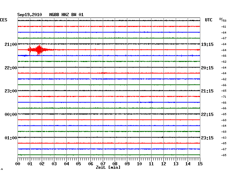Click the date label Sep19,2010
The height and width of the screenshot is (173, 228).
point(29,15)
